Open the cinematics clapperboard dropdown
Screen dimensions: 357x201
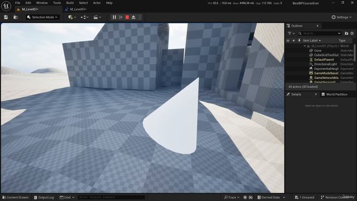[97, 17]
